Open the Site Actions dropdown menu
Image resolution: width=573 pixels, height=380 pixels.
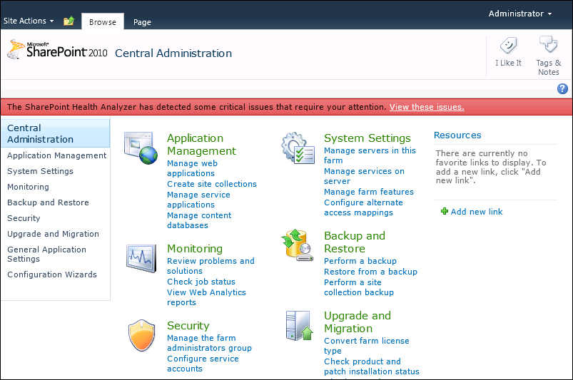[29, 21]
